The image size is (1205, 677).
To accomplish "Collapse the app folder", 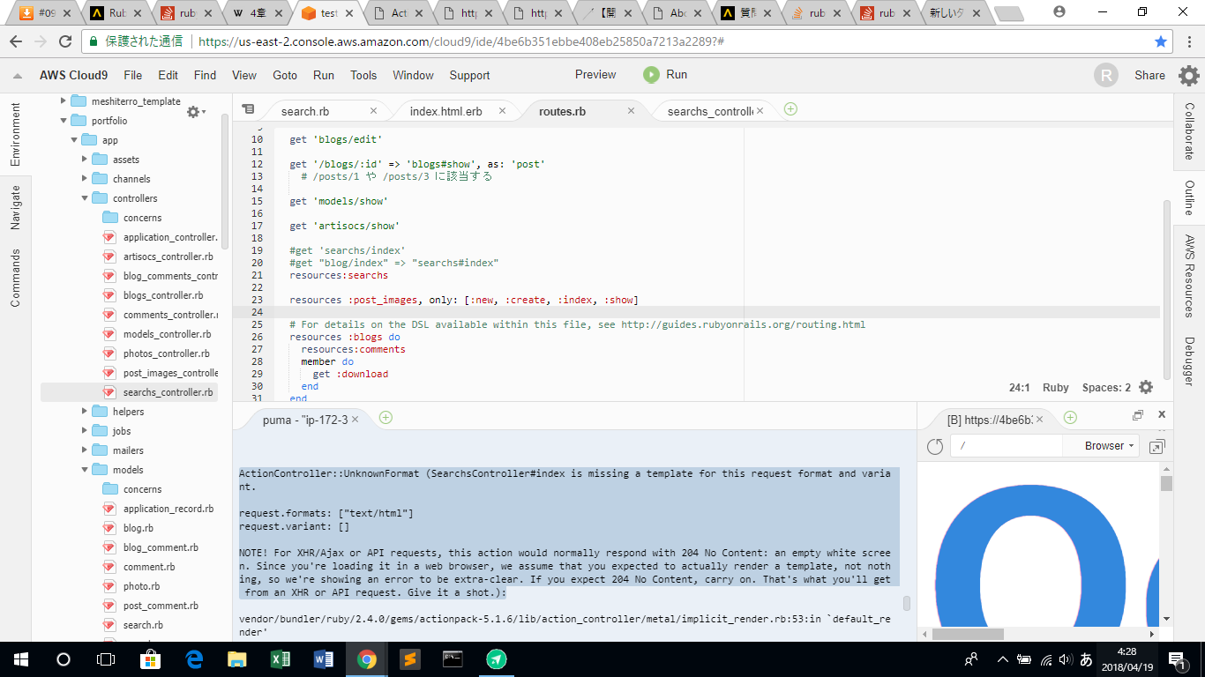I will [74, 140].
